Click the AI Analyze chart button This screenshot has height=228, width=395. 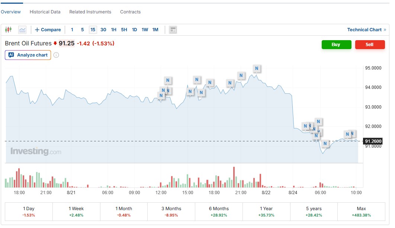(28, 55)
